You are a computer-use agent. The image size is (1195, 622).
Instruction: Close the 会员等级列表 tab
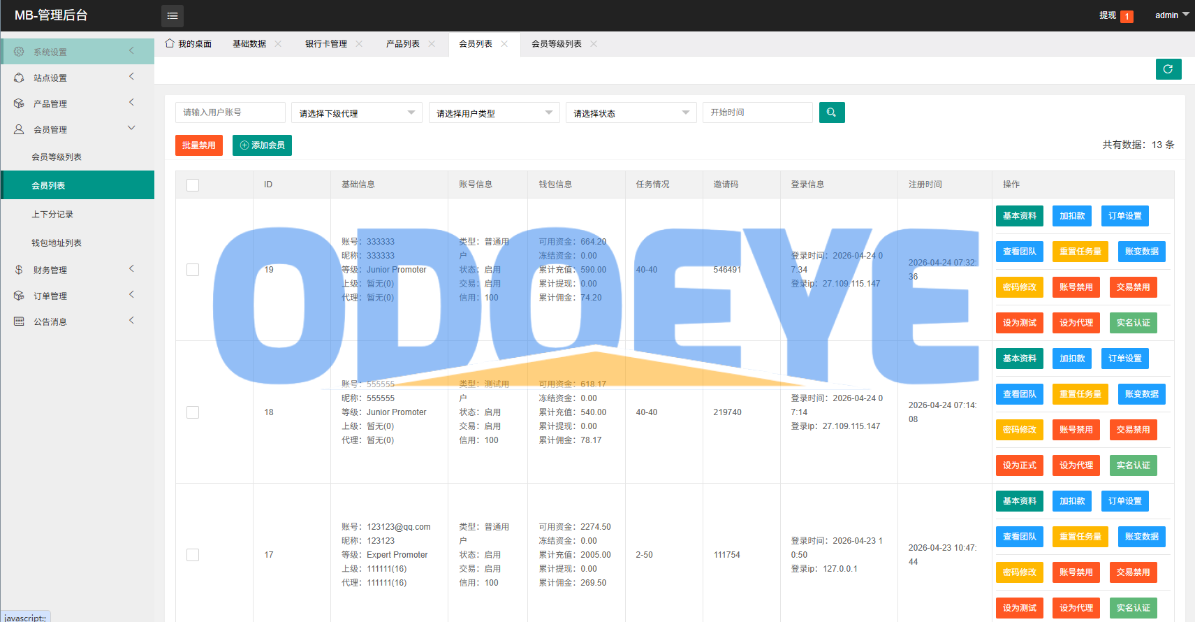tap(594, 43)
